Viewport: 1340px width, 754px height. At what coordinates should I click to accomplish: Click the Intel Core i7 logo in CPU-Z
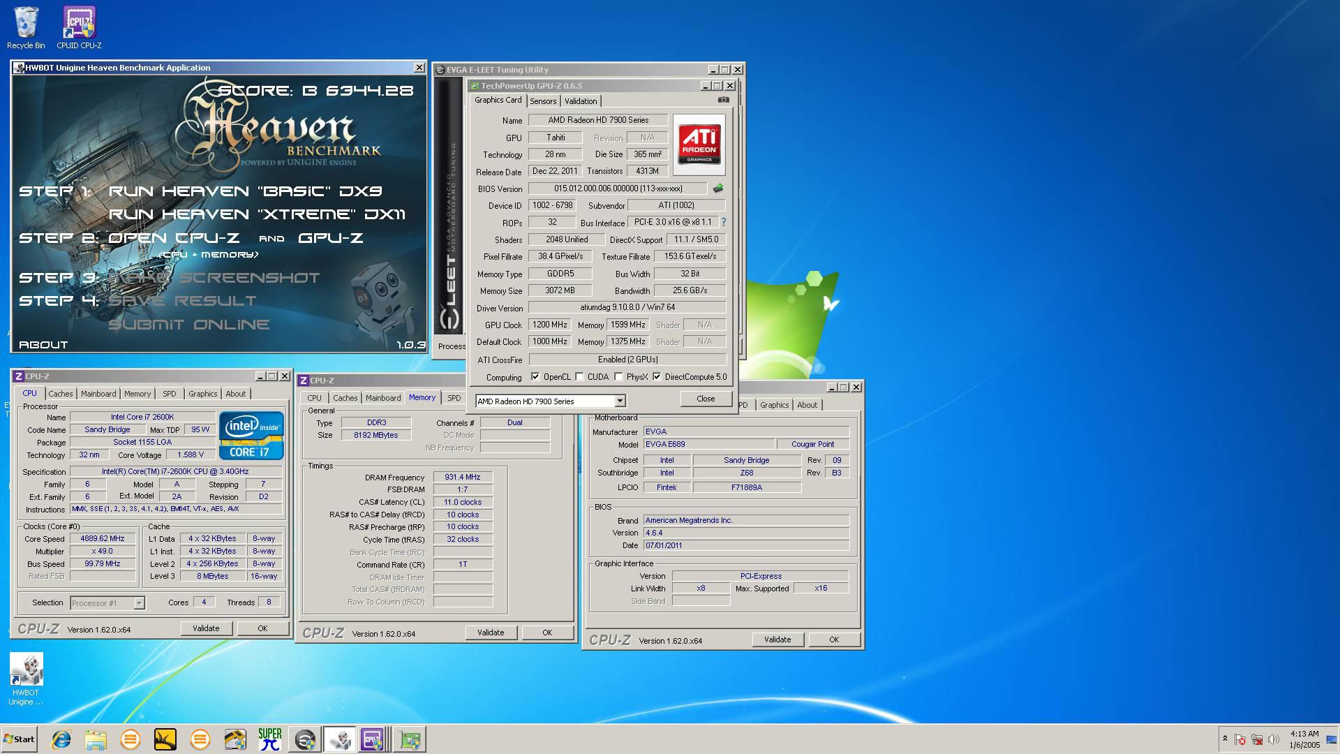(251, 436)
